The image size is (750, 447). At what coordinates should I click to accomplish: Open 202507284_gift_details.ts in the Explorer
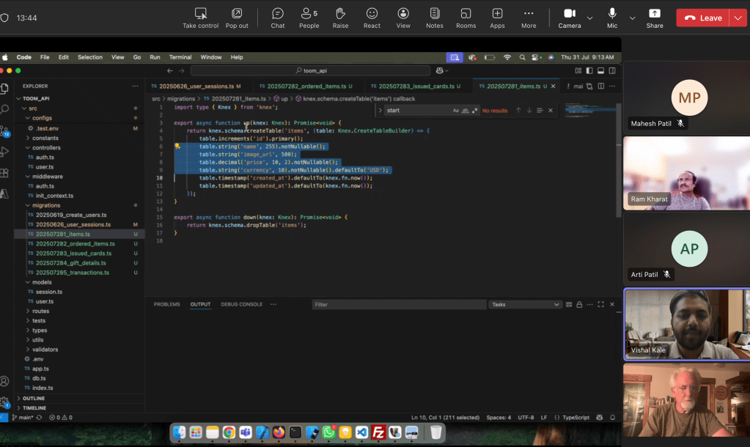pos(70,263)
